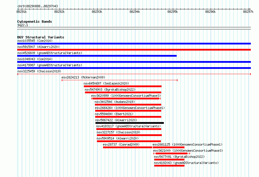
Task: Open esv2624213 (McKernan2009) label
Action: coord(83,77)
